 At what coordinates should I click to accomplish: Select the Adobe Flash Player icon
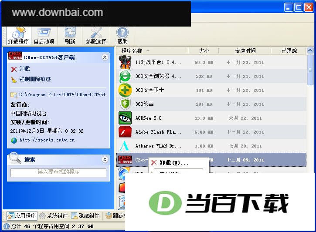pos(125,132)
